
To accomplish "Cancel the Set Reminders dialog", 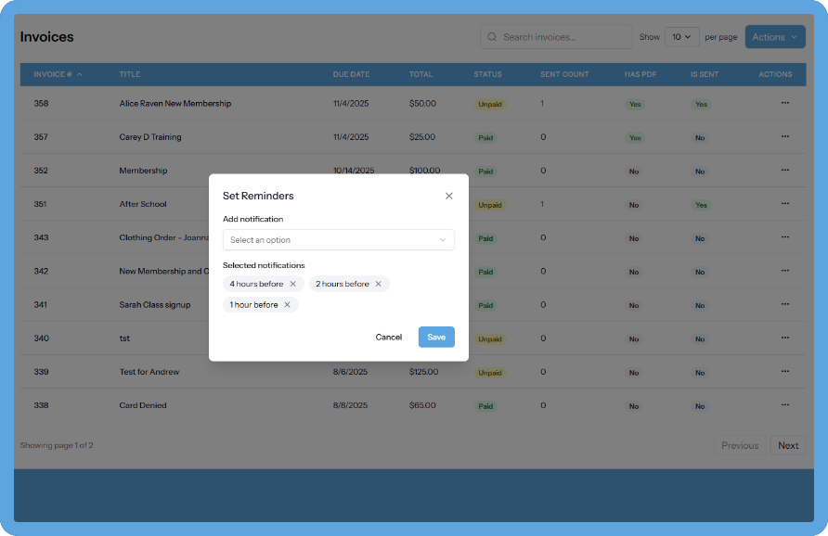I will tap(389, 337).
